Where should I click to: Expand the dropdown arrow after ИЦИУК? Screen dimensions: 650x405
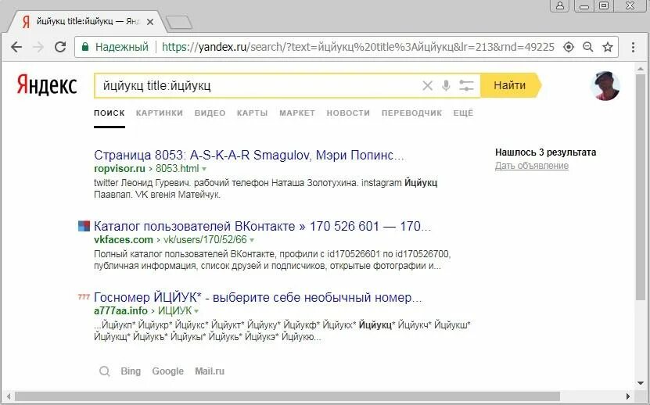tap(196, 311)
